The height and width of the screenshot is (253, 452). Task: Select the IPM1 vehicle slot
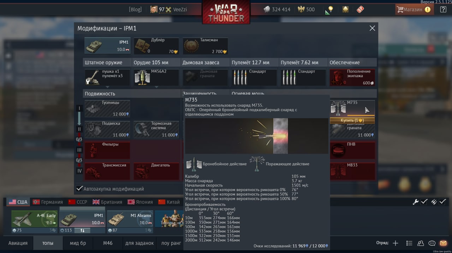click(x=82, y=219)
